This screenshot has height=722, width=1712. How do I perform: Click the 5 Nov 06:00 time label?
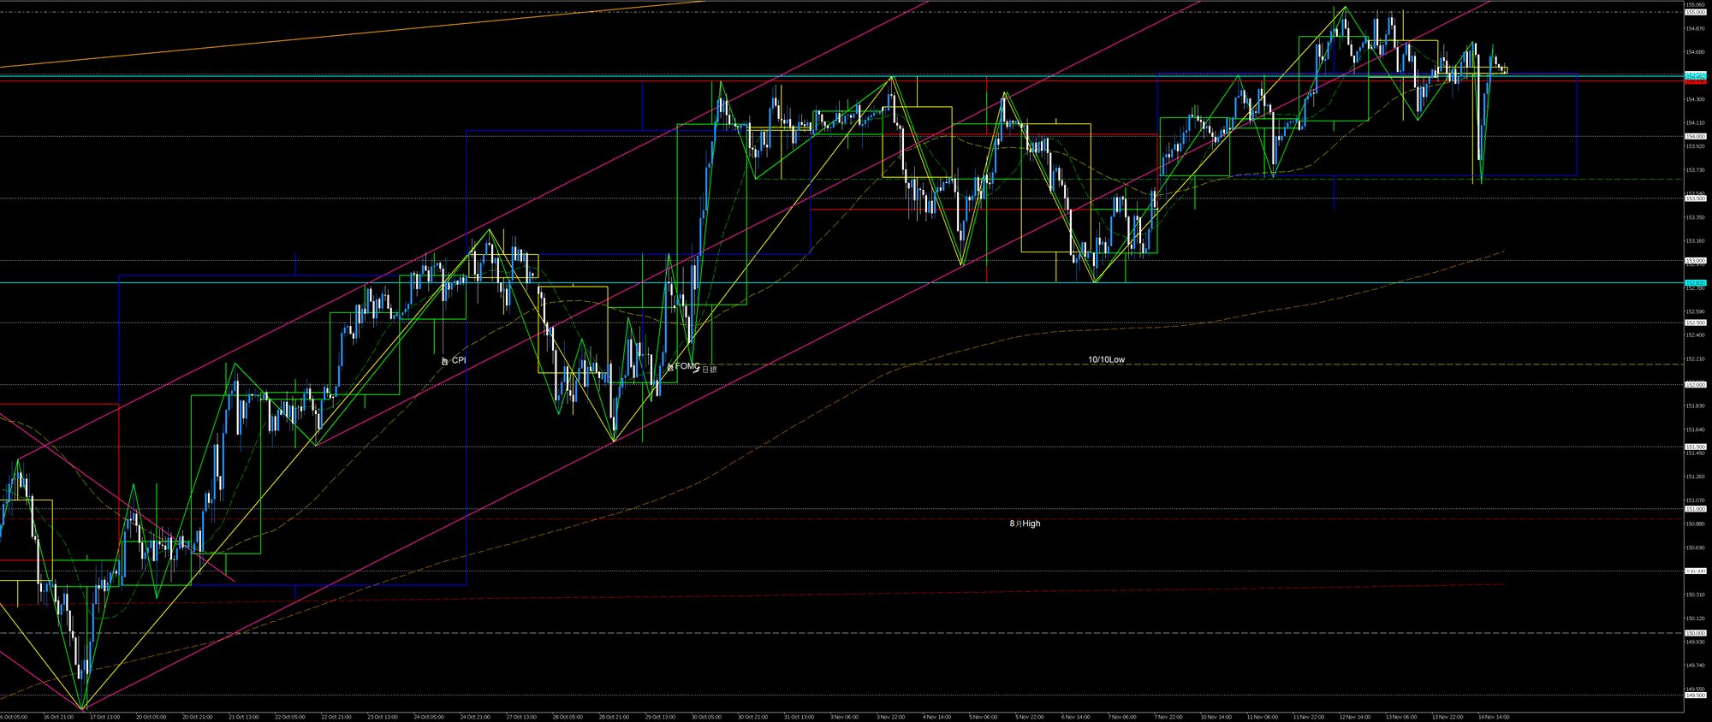pyautogui.click(x=983, y=717)
